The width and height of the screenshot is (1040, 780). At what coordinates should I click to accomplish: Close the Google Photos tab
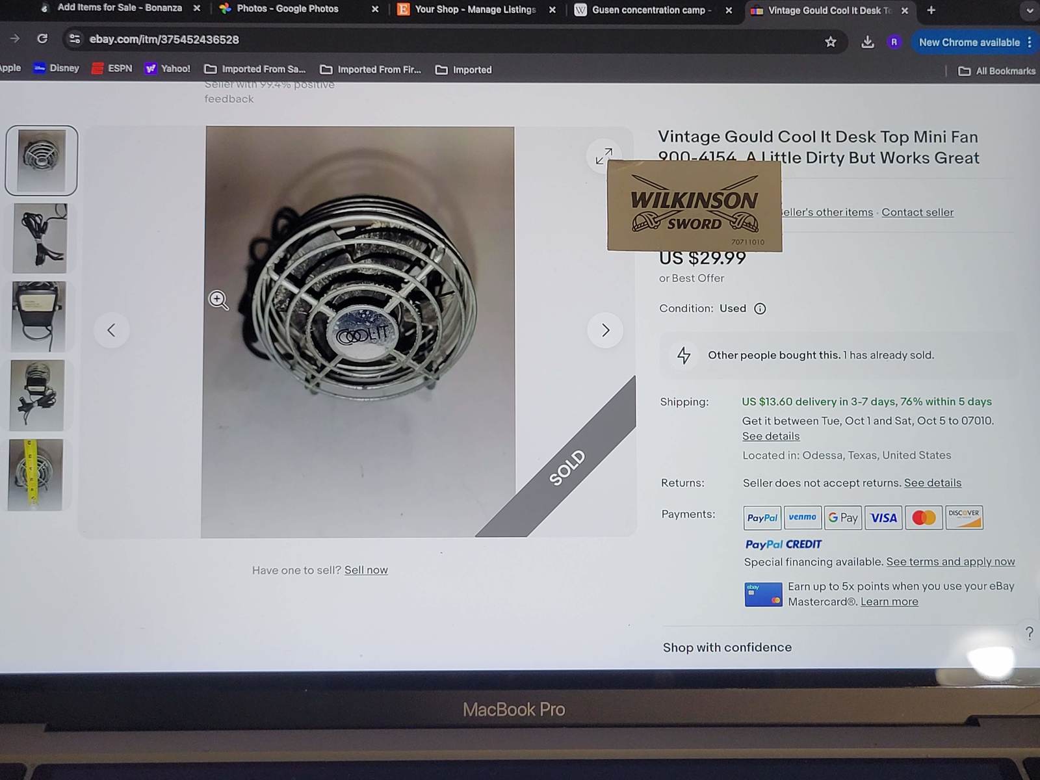point(374,9)
